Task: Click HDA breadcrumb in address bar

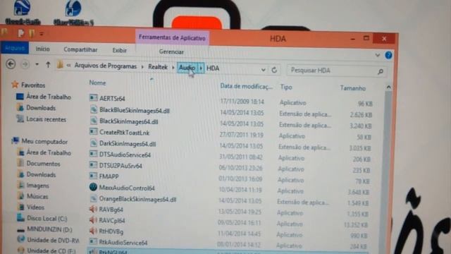Action: [x=213, y=68]
